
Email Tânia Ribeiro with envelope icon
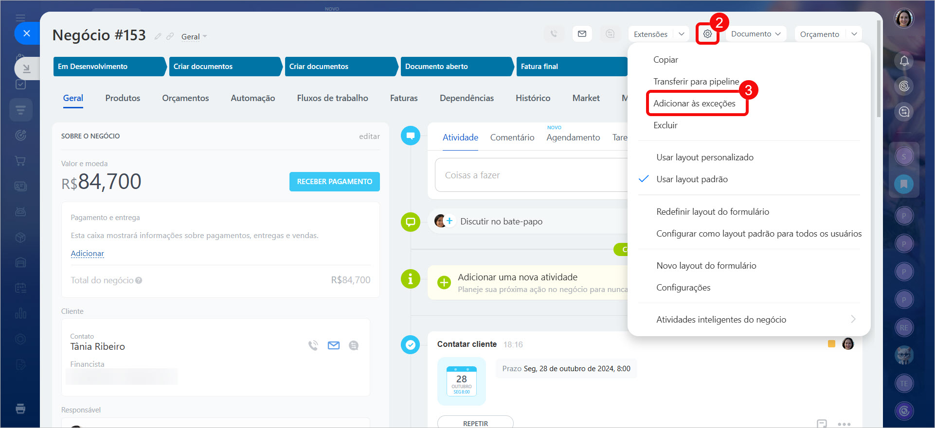click(334, 345)
